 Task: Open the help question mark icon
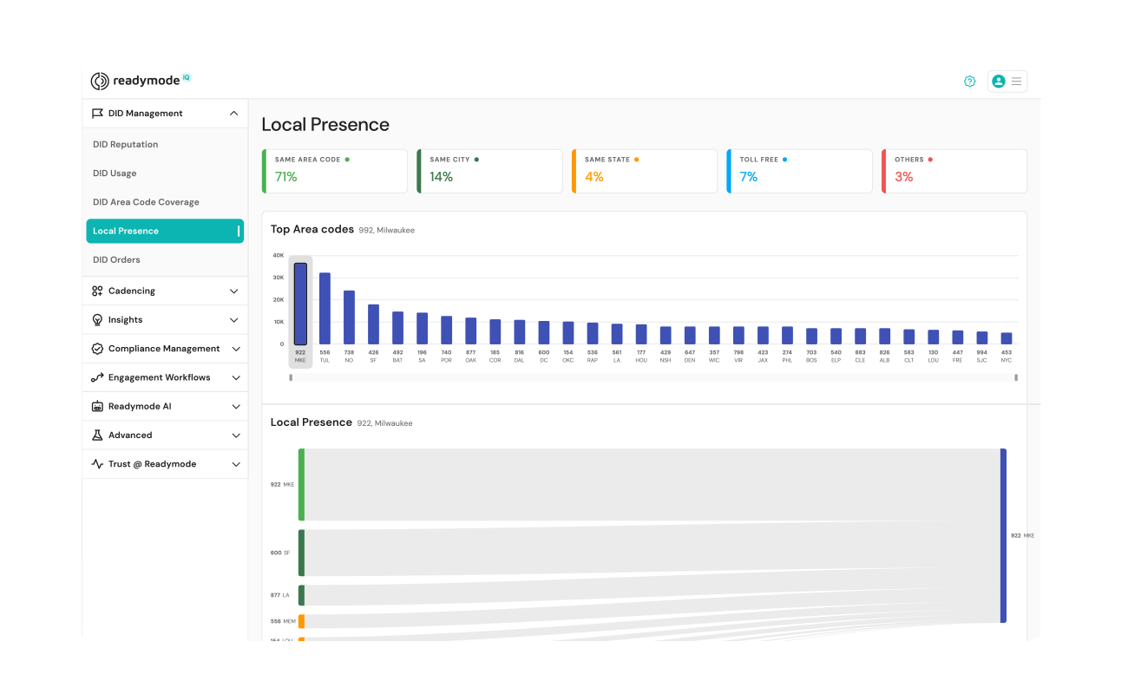click(969, 81)
